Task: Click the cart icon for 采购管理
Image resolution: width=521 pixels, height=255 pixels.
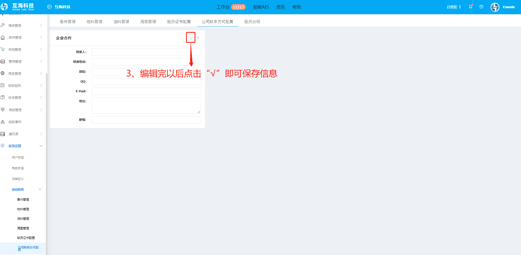Action: 3,49
